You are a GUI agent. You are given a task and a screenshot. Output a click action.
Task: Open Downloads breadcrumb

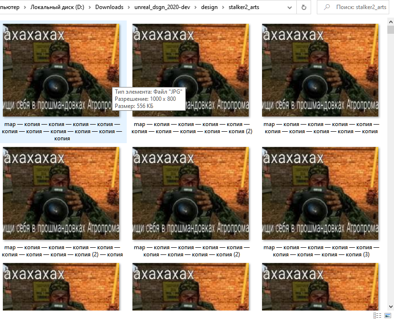click(109, 7)
